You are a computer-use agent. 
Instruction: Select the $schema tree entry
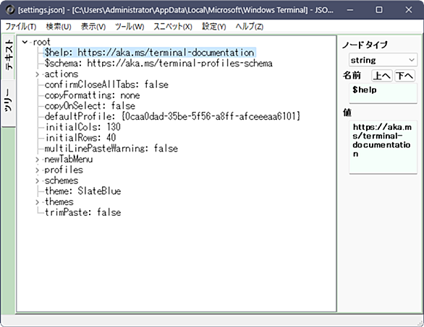[x=158, y=64]
